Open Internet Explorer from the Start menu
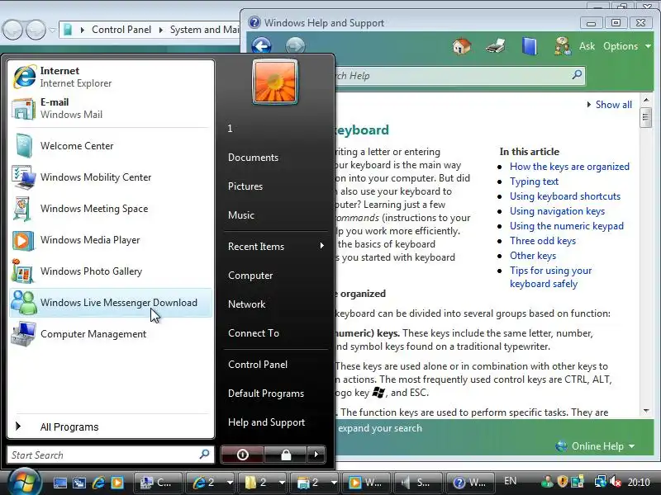Screen dimensions: 661x495 click(111, 77)
